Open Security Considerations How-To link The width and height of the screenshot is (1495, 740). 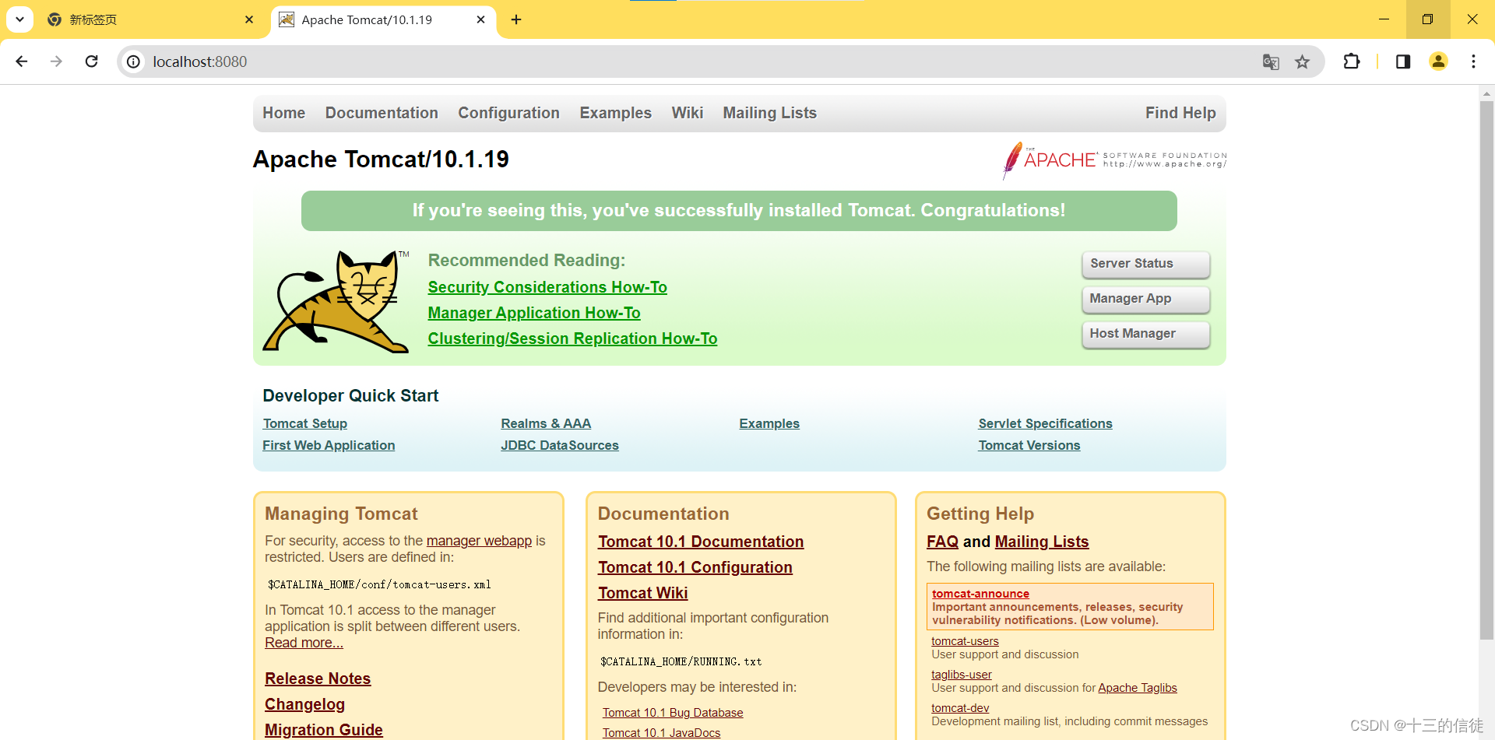[x=547, y=287]
